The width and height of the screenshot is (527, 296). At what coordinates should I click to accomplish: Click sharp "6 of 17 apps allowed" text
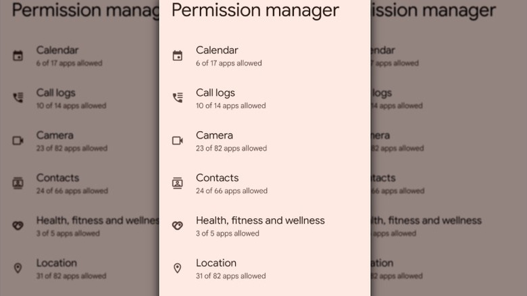[x=228, y=64]
